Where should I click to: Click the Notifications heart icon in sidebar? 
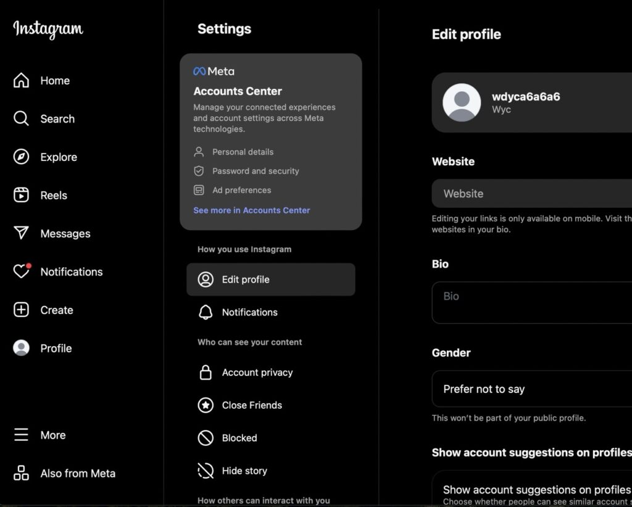22,271
